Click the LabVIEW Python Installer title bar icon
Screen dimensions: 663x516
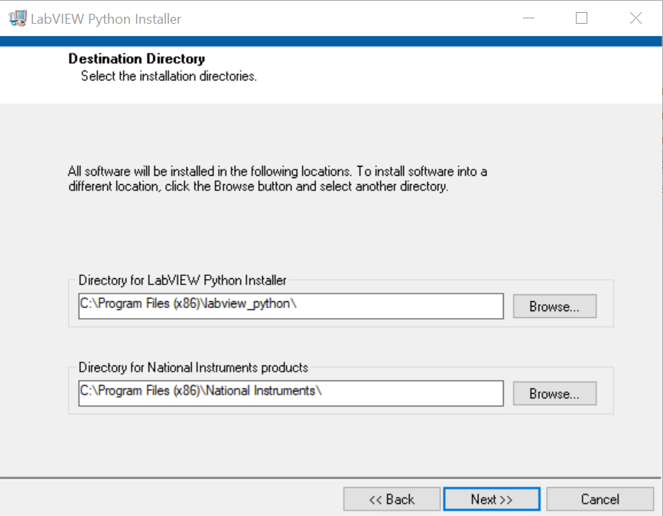tap(18, 18)
